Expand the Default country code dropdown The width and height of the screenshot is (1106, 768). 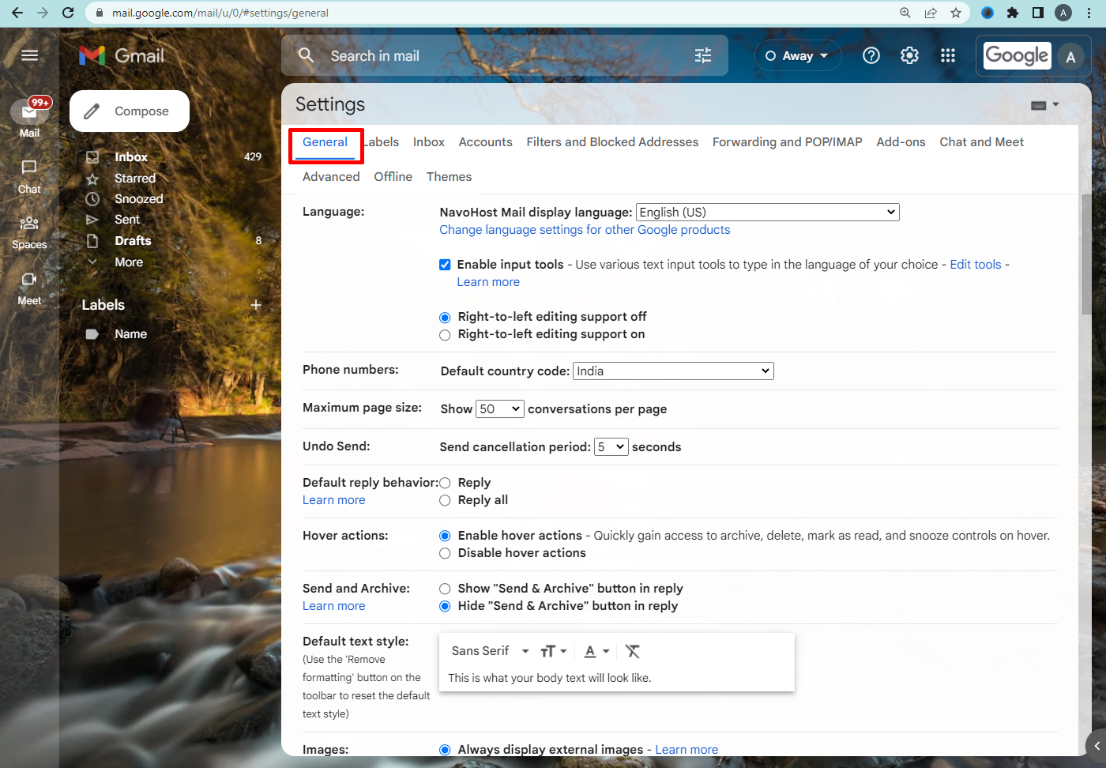672,371
